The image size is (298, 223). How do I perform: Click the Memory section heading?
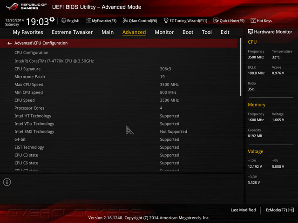[257, 105]
